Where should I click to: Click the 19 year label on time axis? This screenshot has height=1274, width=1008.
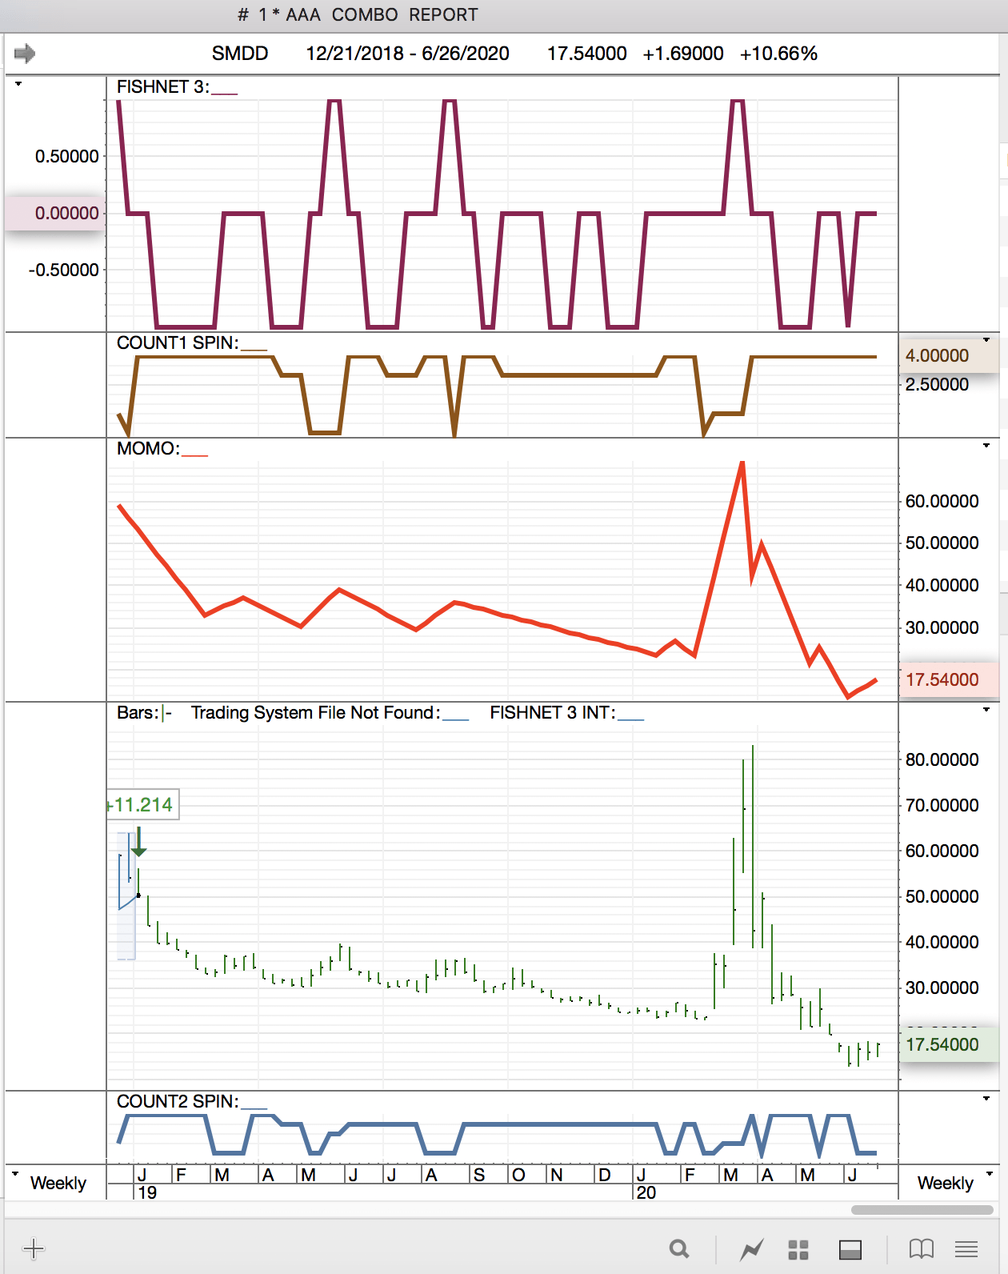tap(148, 1192)
